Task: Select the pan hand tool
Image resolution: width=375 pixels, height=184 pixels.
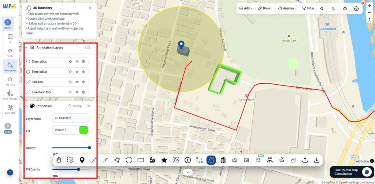Action: [x=58, y=160]
